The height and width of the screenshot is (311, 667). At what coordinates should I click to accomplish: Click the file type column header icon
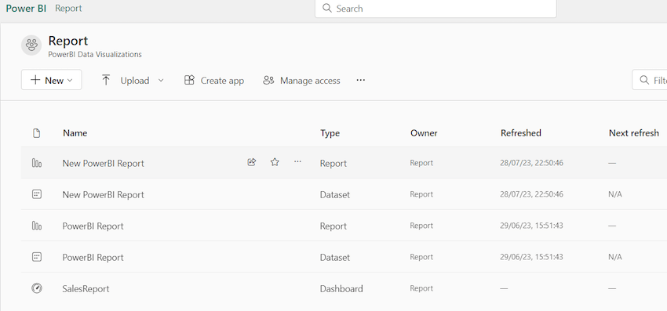(x=37, y=133)
